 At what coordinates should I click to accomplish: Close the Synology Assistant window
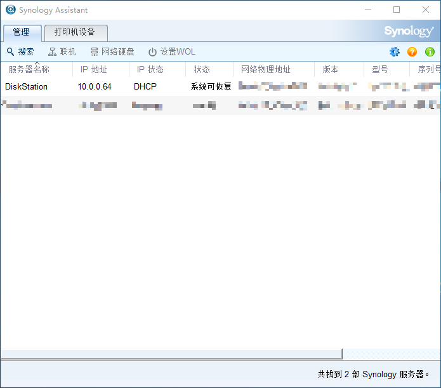pos(426,10)
